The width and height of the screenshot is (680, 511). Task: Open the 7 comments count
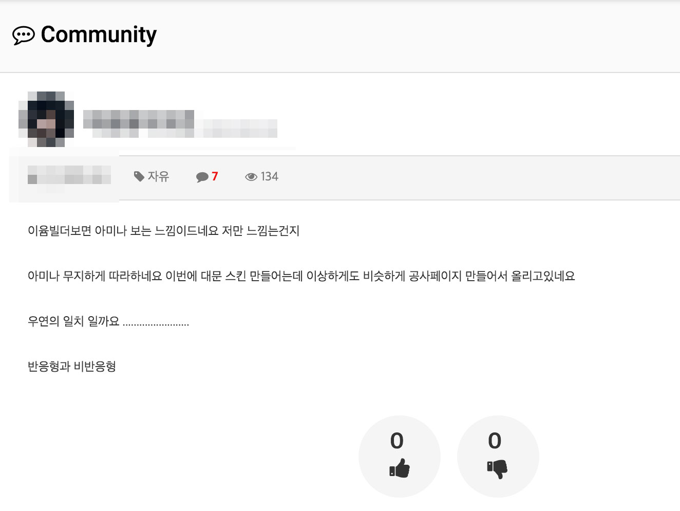point(215,176)
